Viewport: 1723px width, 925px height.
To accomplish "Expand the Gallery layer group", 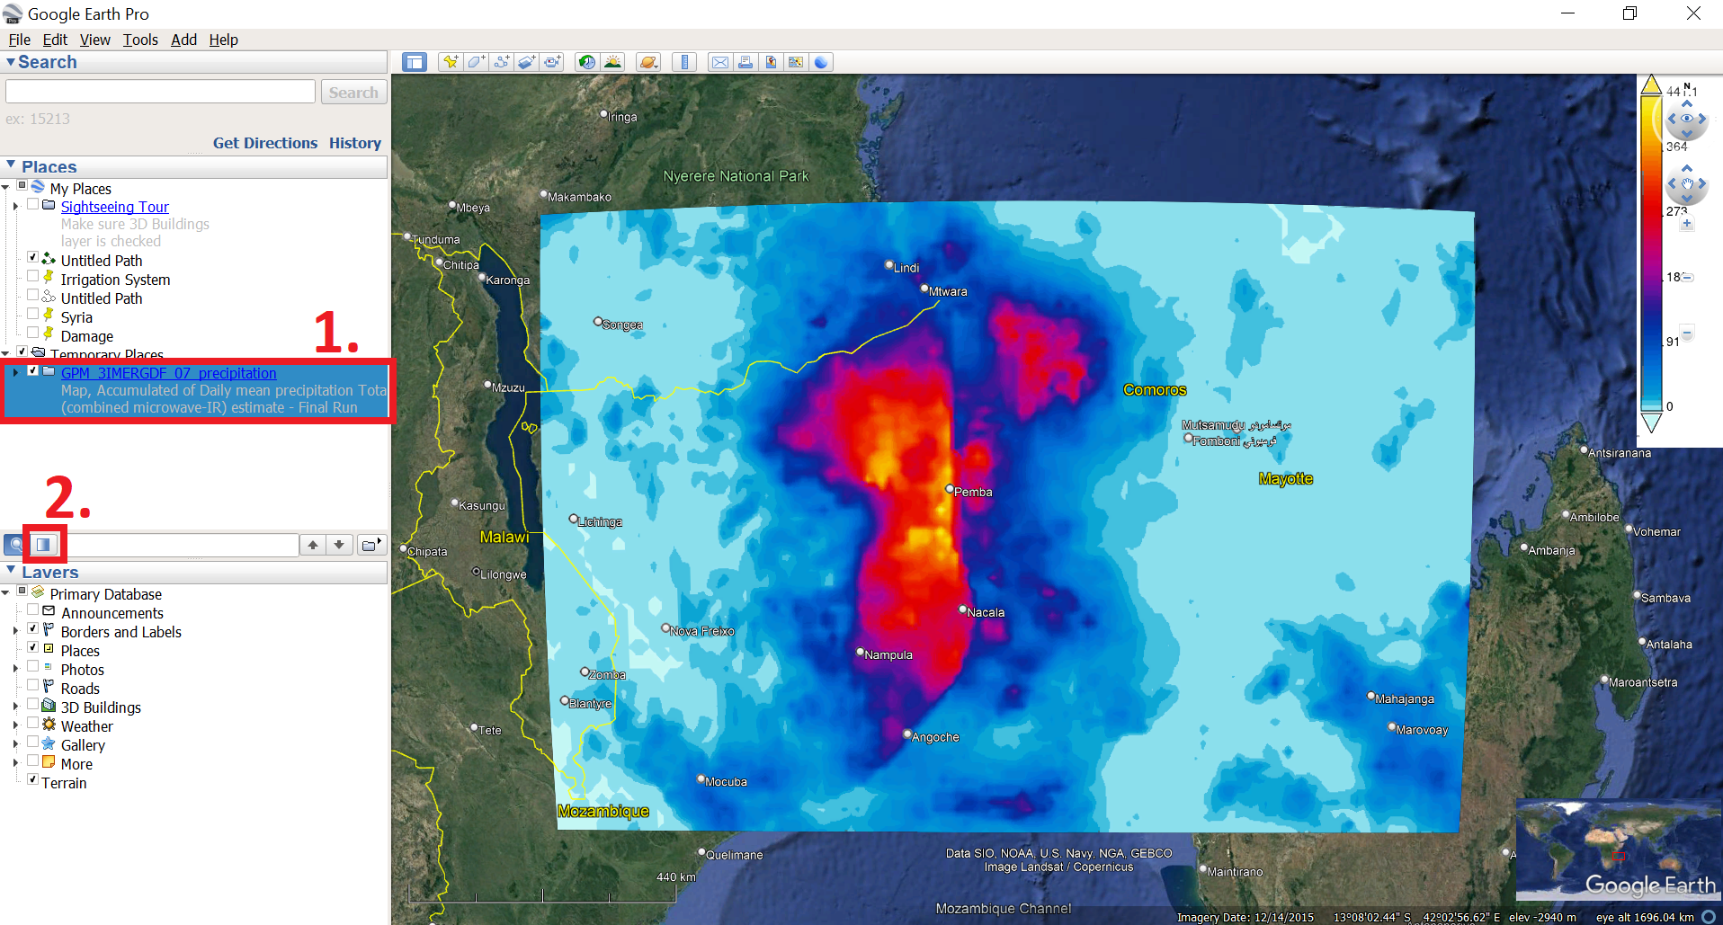I will [x=15, y=744].
